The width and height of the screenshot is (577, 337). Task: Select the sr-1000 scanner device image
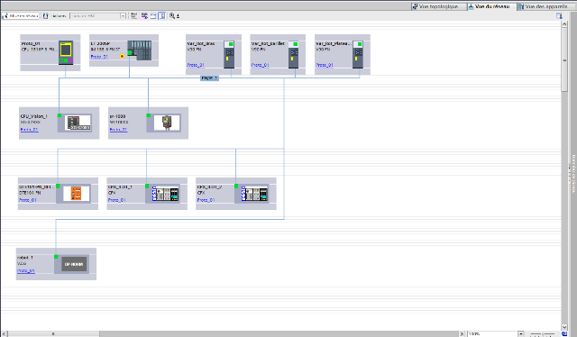(x=167, y=123)
